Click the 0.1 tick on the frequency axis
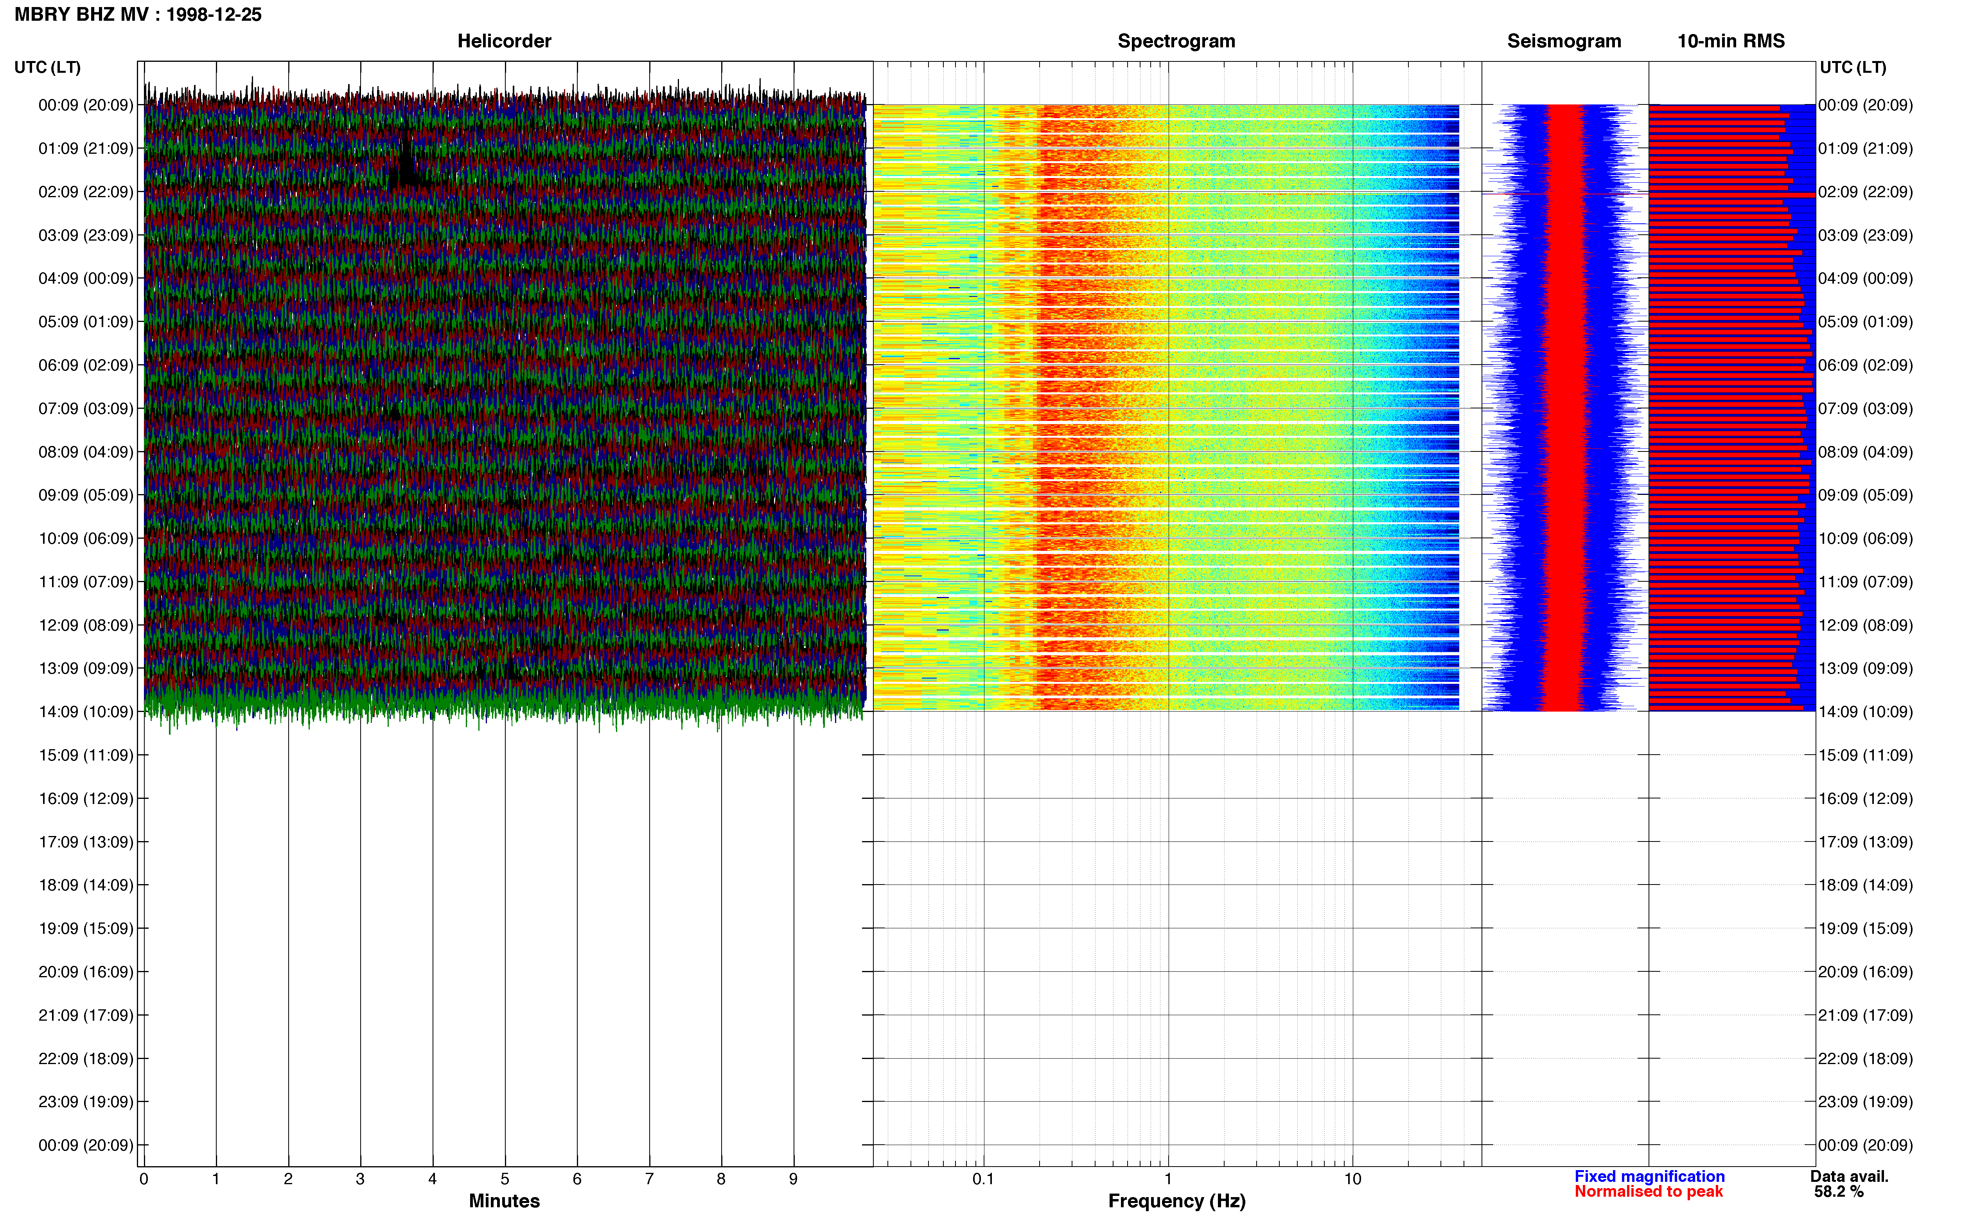 pos(983,1178)
